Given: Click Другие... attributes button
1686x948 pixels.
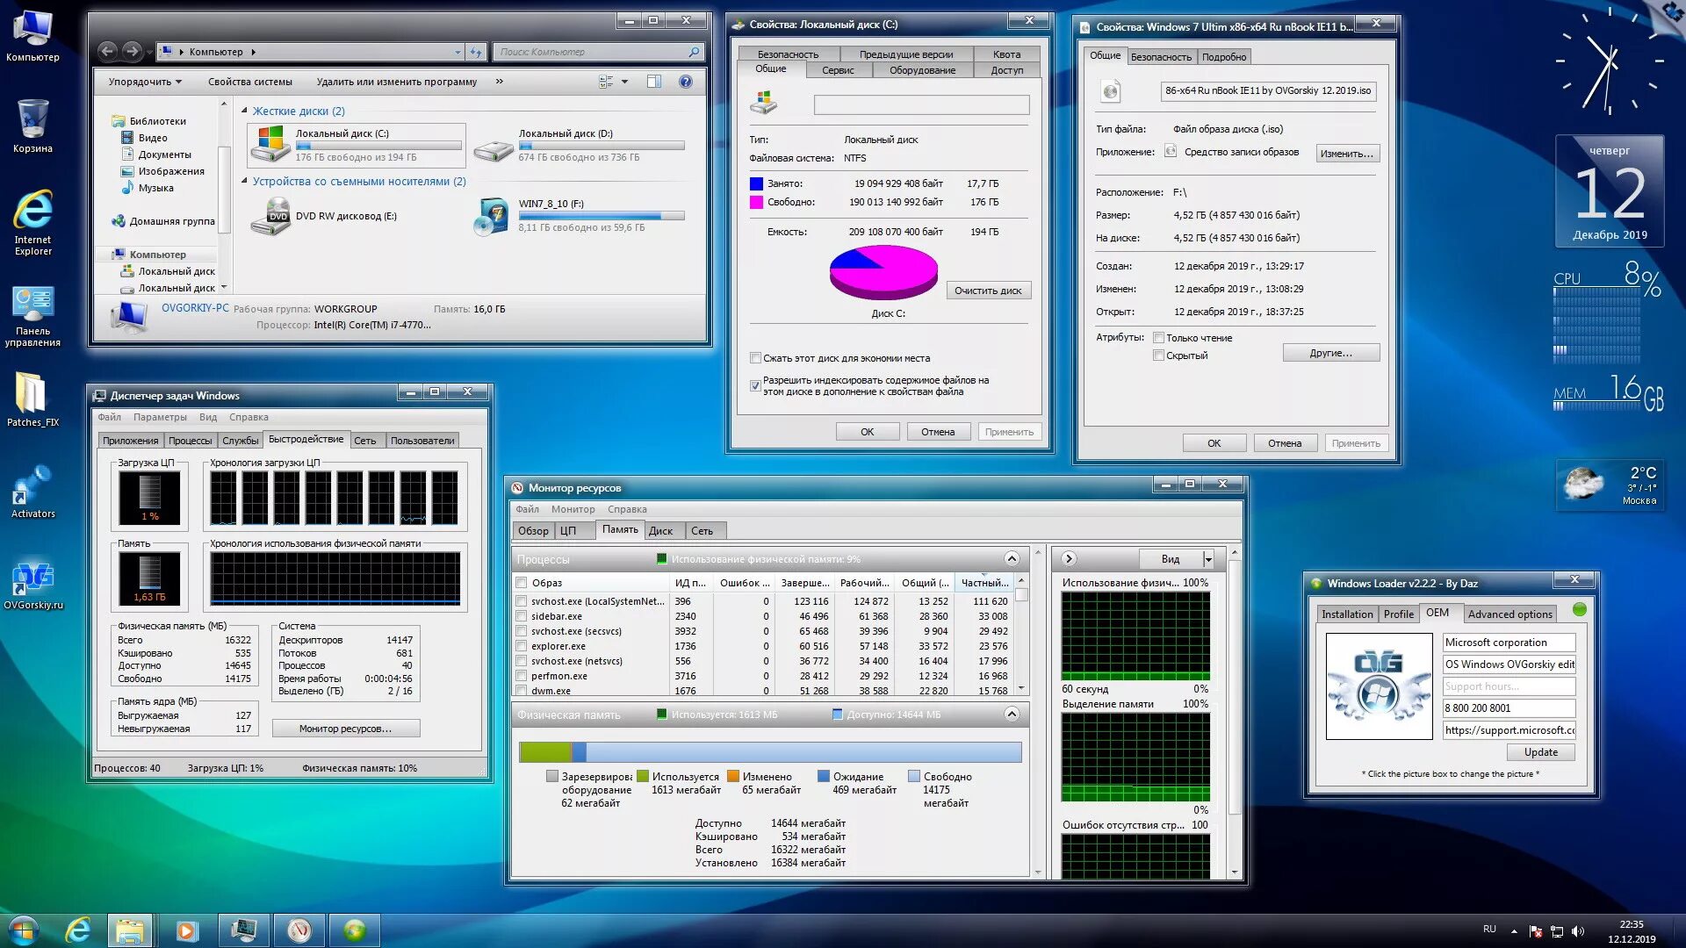Looking at the screenshot, I should [x=1331, y=353].
